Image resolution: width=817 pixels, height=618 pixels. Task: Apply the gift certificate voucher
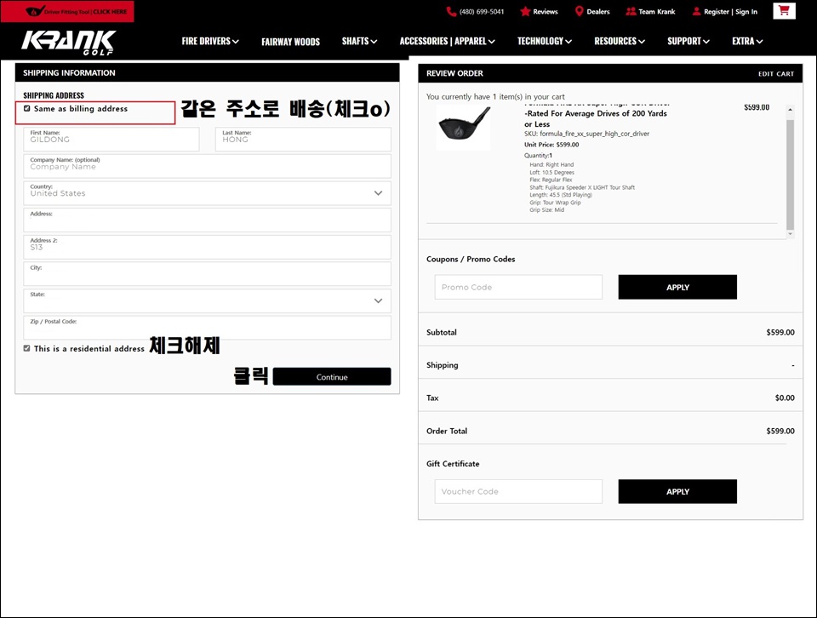click(677, 491)
